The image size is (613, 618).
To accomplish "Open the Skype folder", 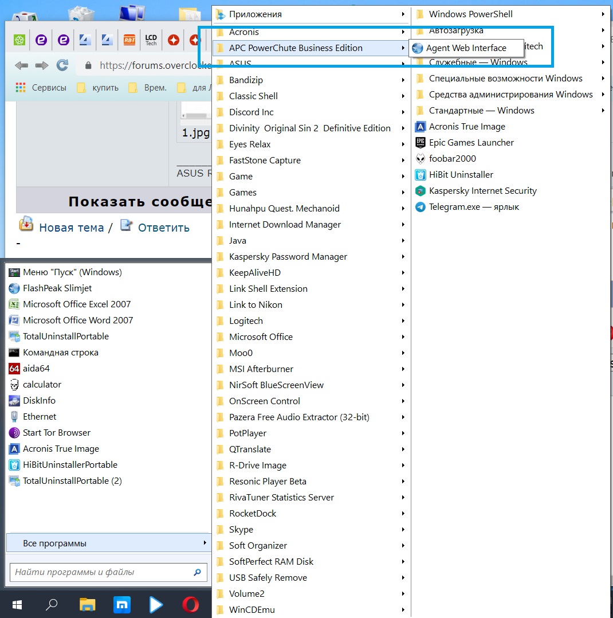I will tap(311, 530).
